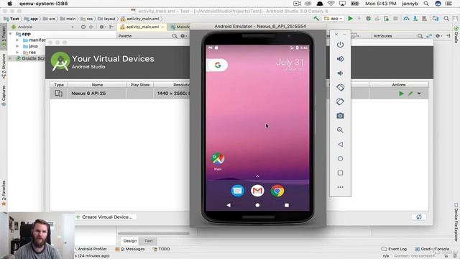The height and width of the screenshot is (259, 460).
Task: Click the Make Project hammer icon
Action: (316, 19)
